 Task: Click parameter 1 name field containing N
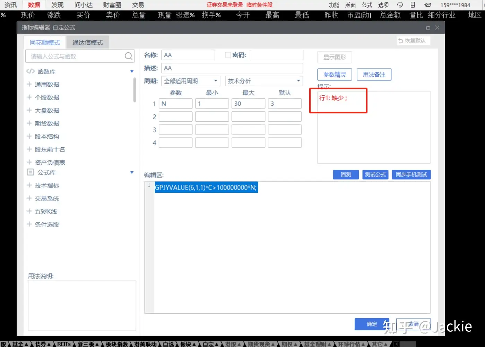click(175, 103)
